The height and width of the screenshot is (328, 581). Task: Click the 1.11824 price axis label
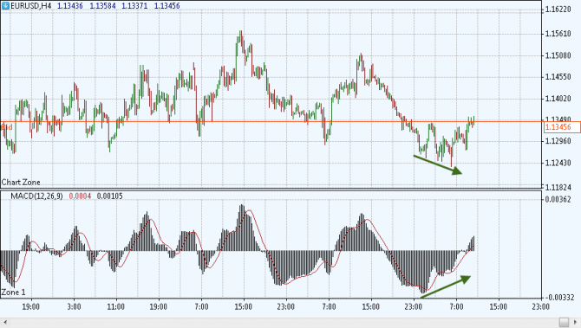click(x=558, y=187)
